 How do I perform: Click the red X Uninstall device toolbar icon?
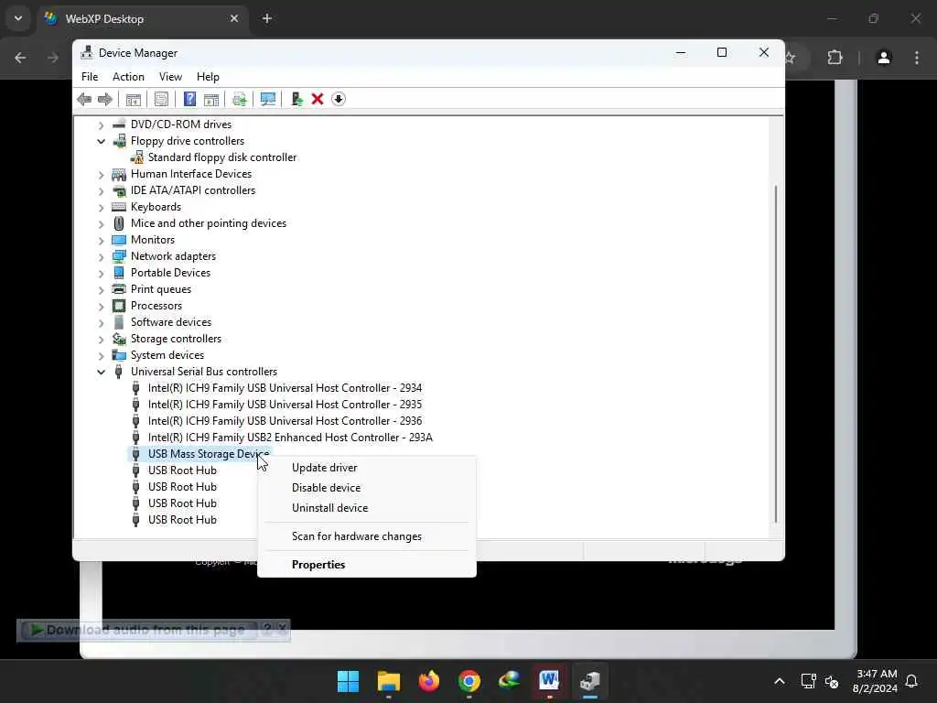[x=318, y=99]
